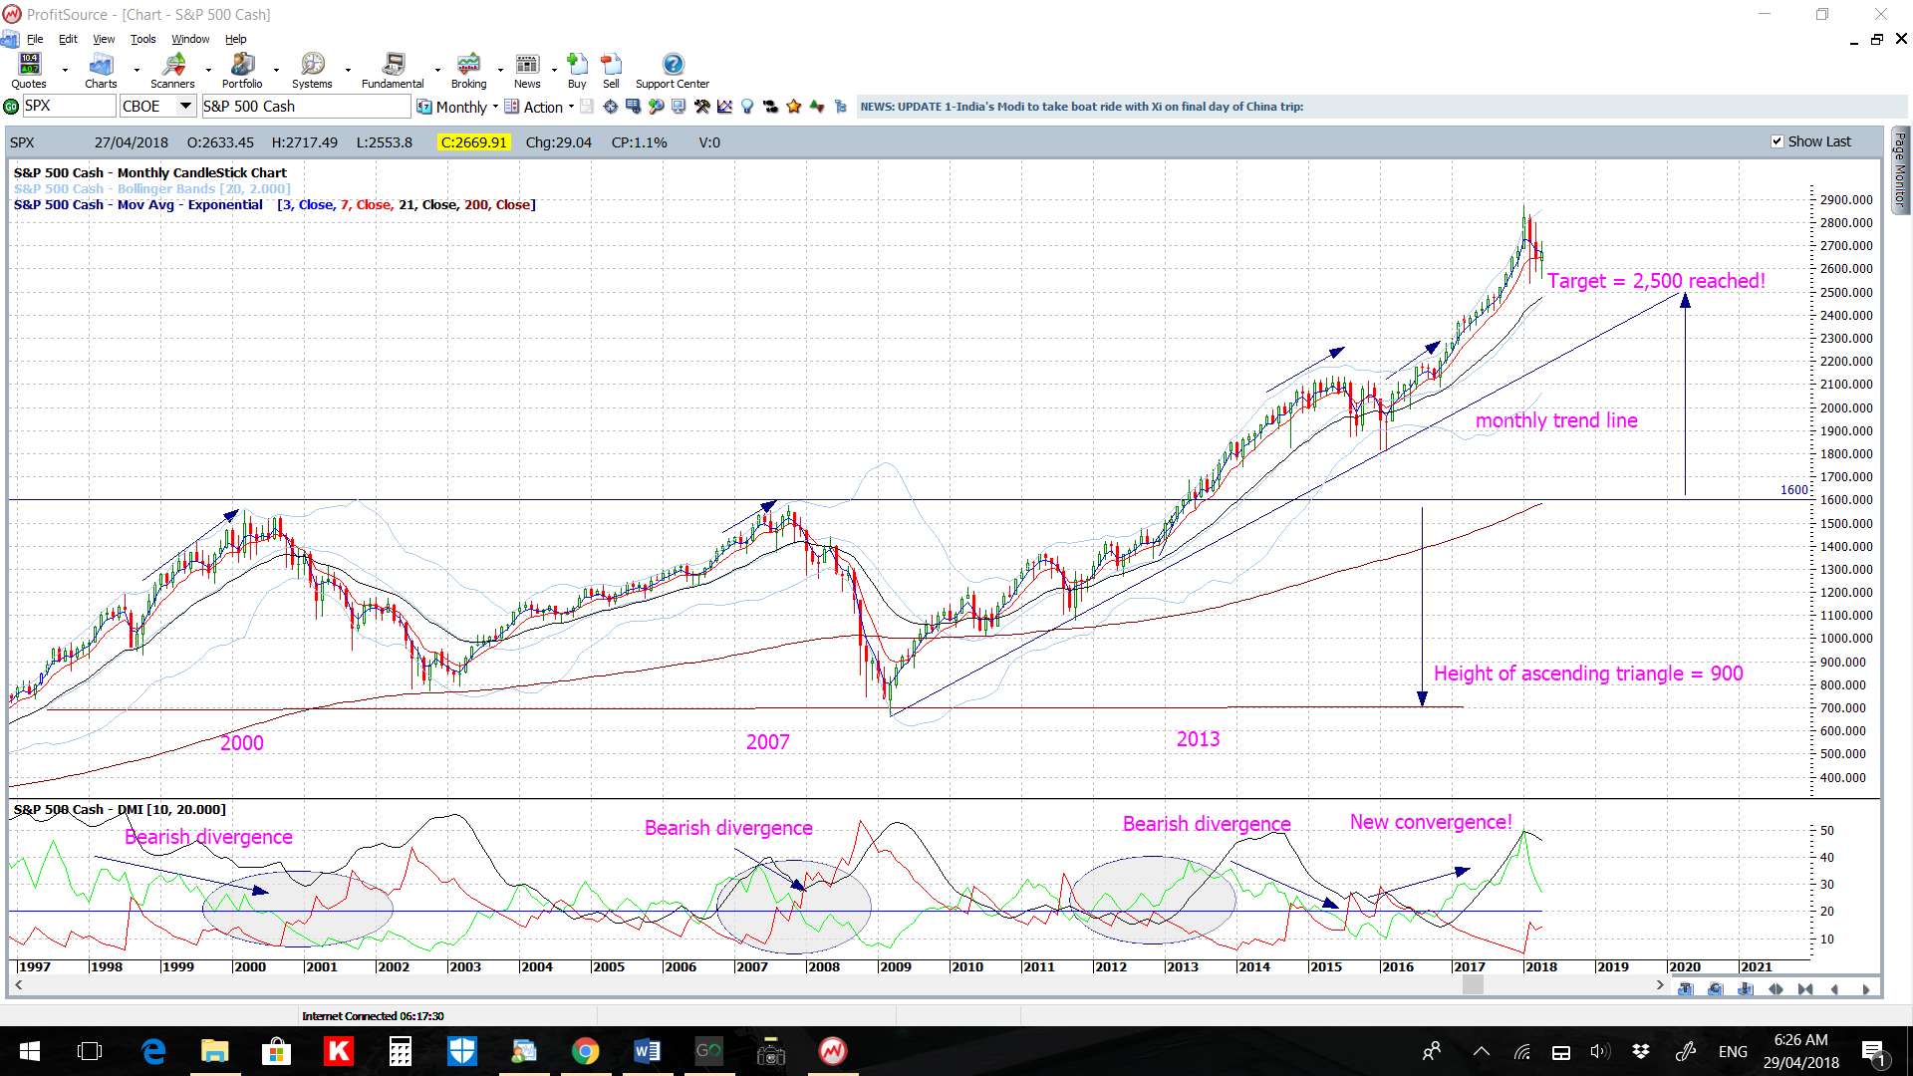Viewport: 1913px width, 1076px height.
Task: Click the light bulb icon
Action: (747, 107)
